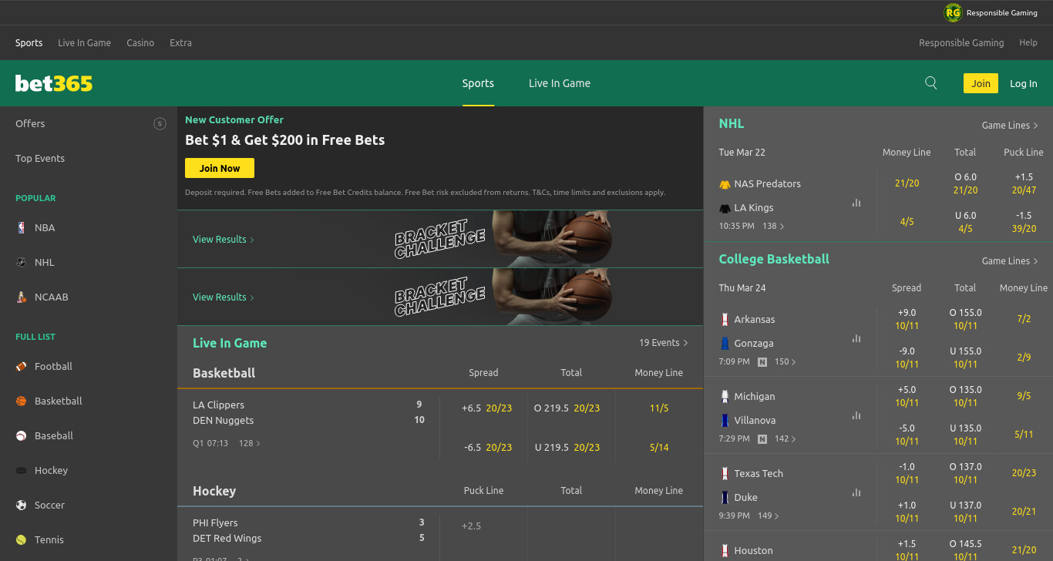1053x561 pixels.
Task: Click the Offers dollar badge icon
Action: (x=160, y=123)
